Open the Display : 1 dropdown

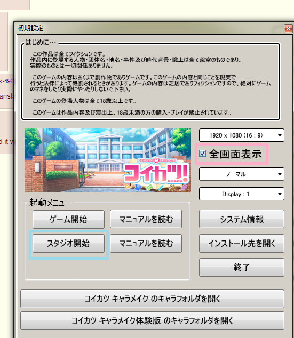pyautogui.click(x=242, y=194)
